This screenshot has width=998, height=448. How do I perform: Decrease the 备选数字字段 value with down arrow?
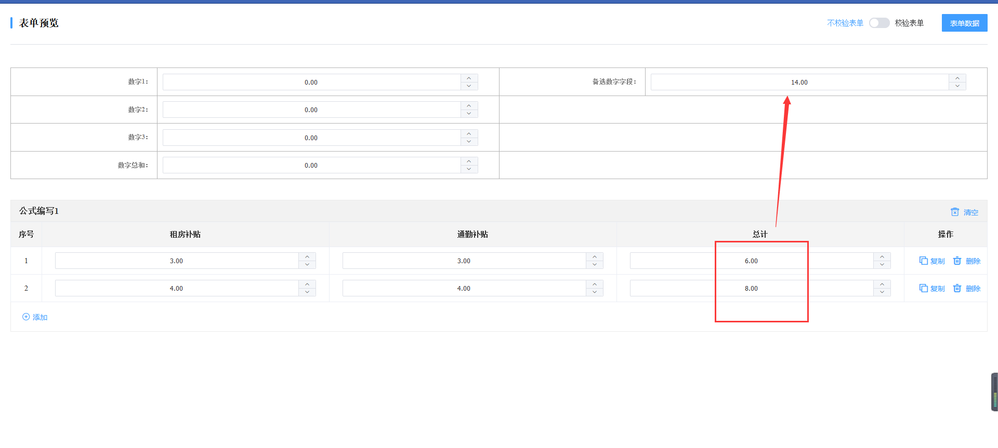click(x=957, y=86)
